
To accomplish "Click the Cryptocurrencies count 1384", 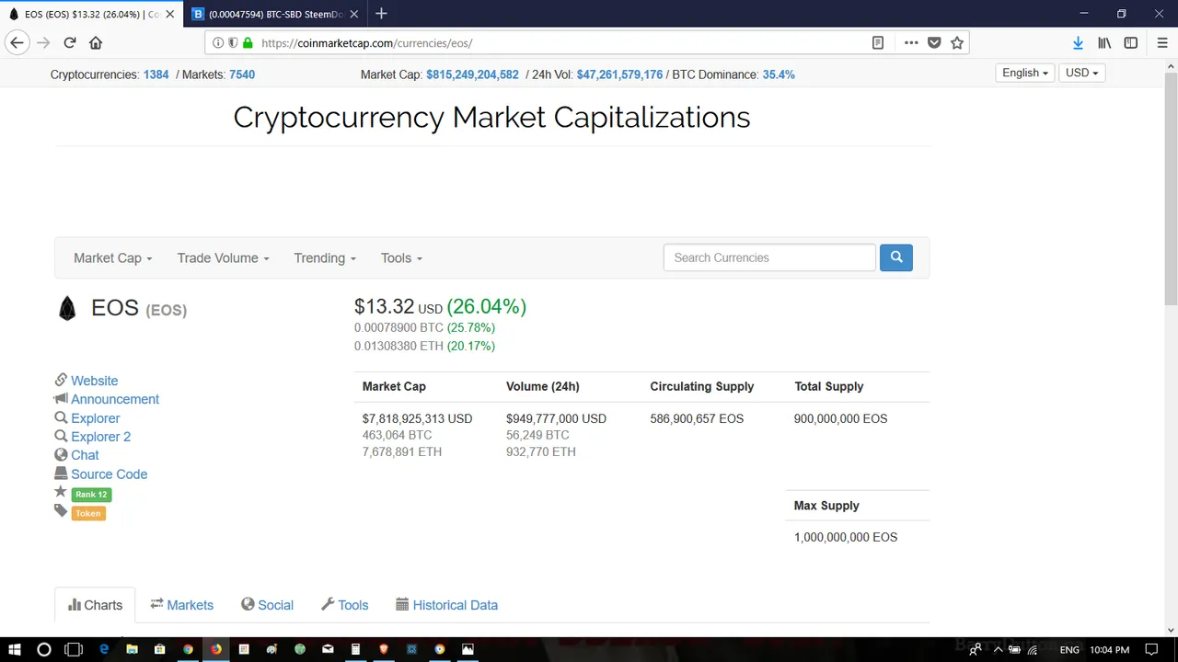I will 156,74.
